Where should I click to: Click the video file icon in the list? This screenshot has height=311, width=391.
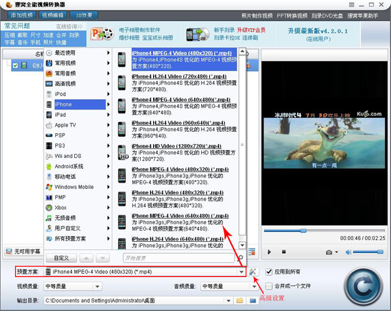pyautogui.click(x=24, y=65)
